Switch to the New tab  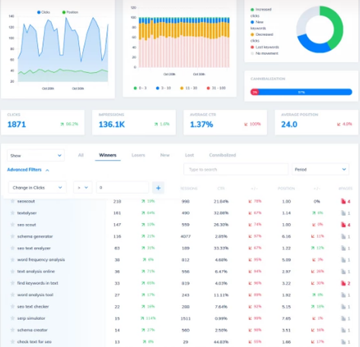coord(165,155)
